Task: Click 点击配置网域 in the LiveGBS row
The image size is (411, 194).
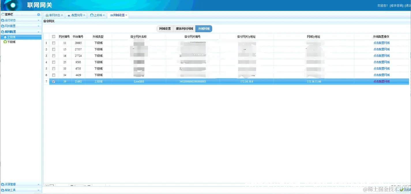Action: point(381,81)
